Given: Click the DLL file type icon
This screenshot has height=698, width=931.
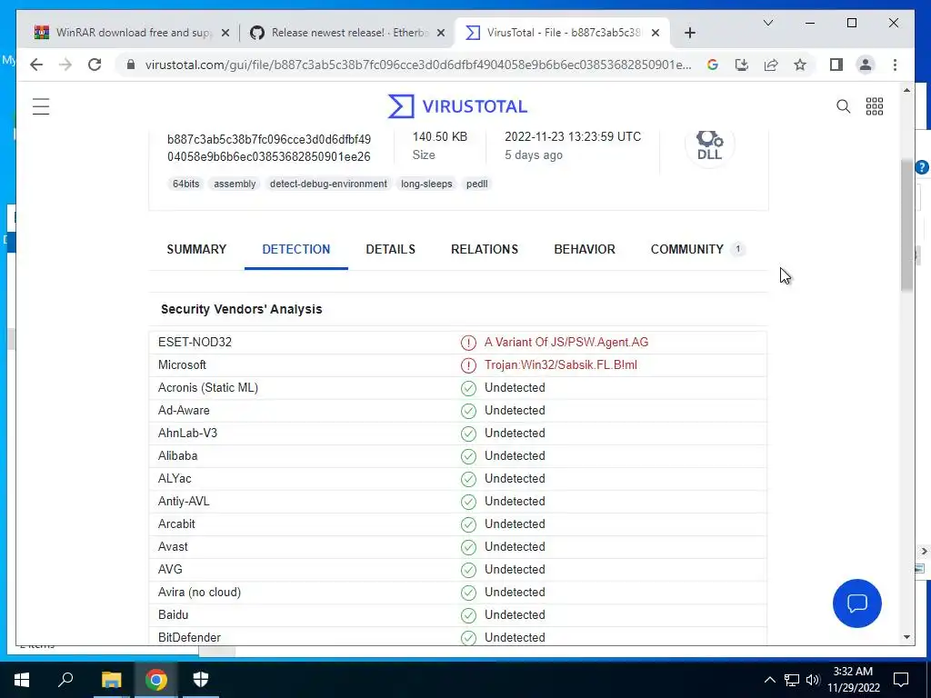Looking at the screenshot, I should tap(709, 145).
